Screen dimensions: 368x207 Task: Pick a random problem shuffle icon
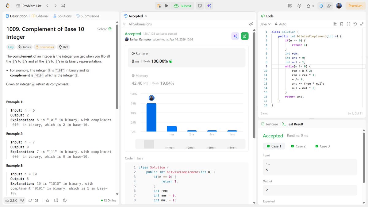click(63, 6)
